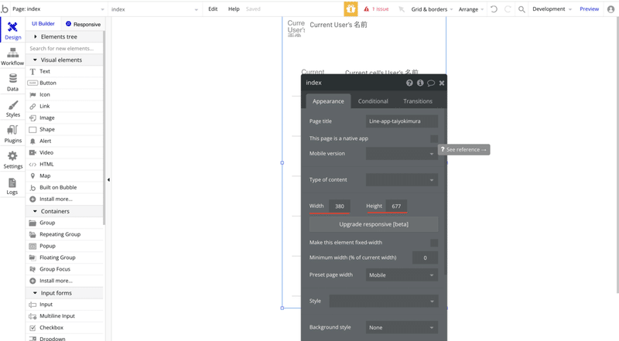The height and width of the screenshot is (341, 619).
Task: Open the user account avatar
Action: pyautogui.click(x=610, y=9)
